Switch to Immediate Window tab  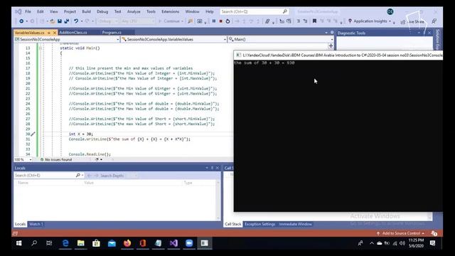tap(296, 224)
